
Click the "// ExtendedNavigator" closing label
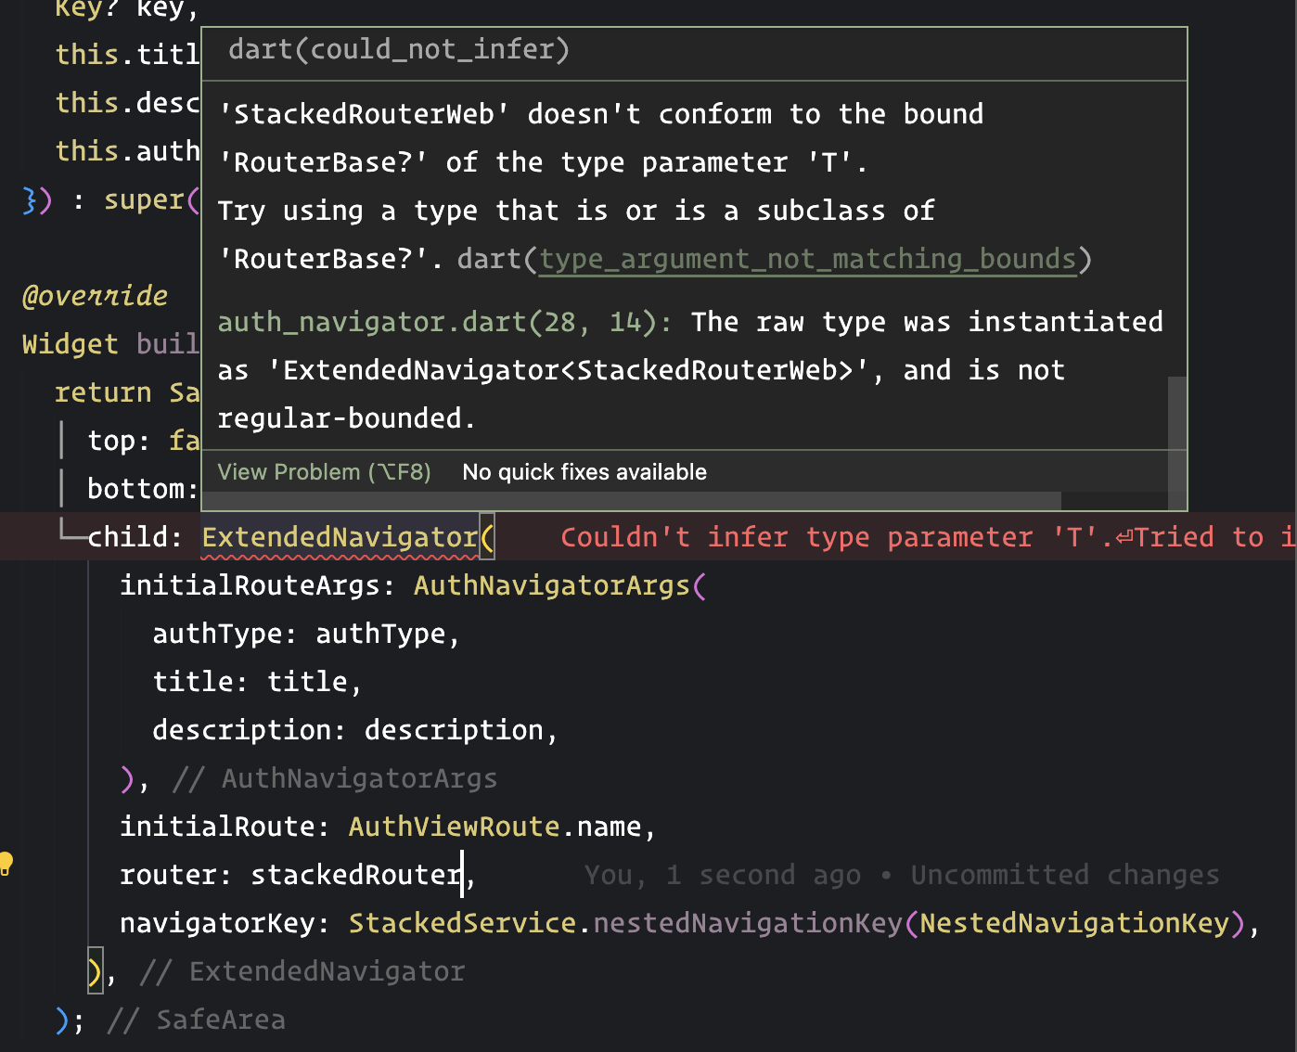coord(302,971)
